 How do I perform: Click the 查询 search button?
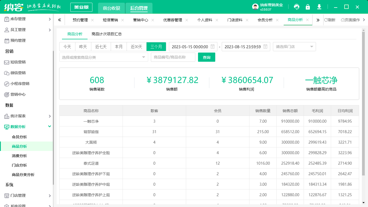[206, 57]
